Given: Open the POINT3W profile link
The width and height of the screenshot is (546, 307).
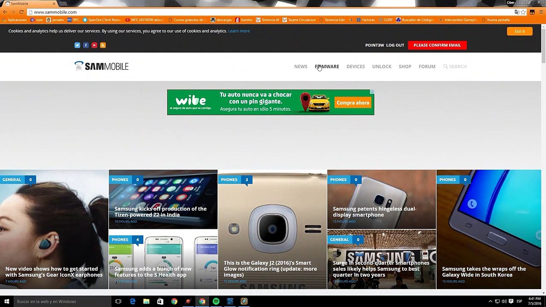Looking at the screenshot, I should 375,45.
